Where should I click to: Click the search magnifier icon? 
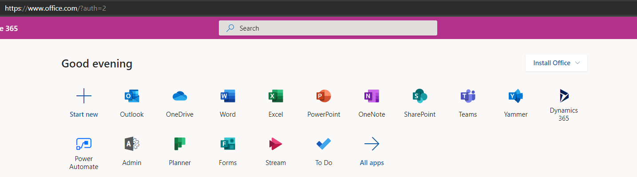tap(230, 28)
